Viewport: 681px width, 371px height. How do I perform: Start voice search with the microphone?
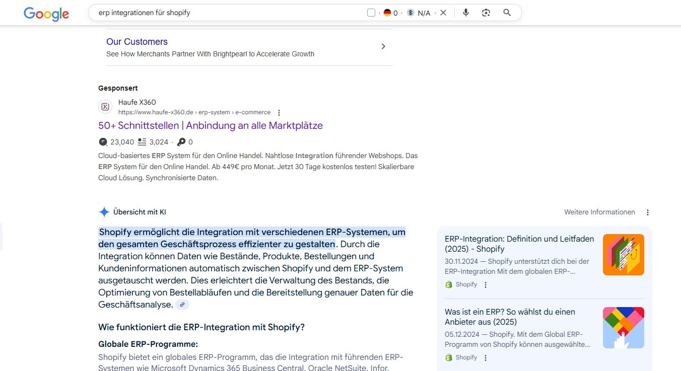click(466, 13)
